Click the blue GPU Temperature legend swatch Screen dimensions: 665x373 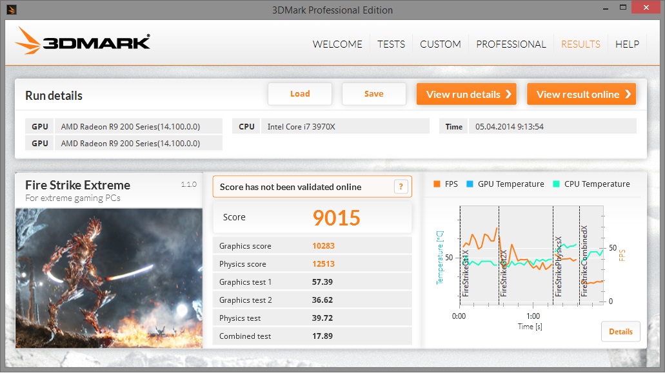[470, 184]
